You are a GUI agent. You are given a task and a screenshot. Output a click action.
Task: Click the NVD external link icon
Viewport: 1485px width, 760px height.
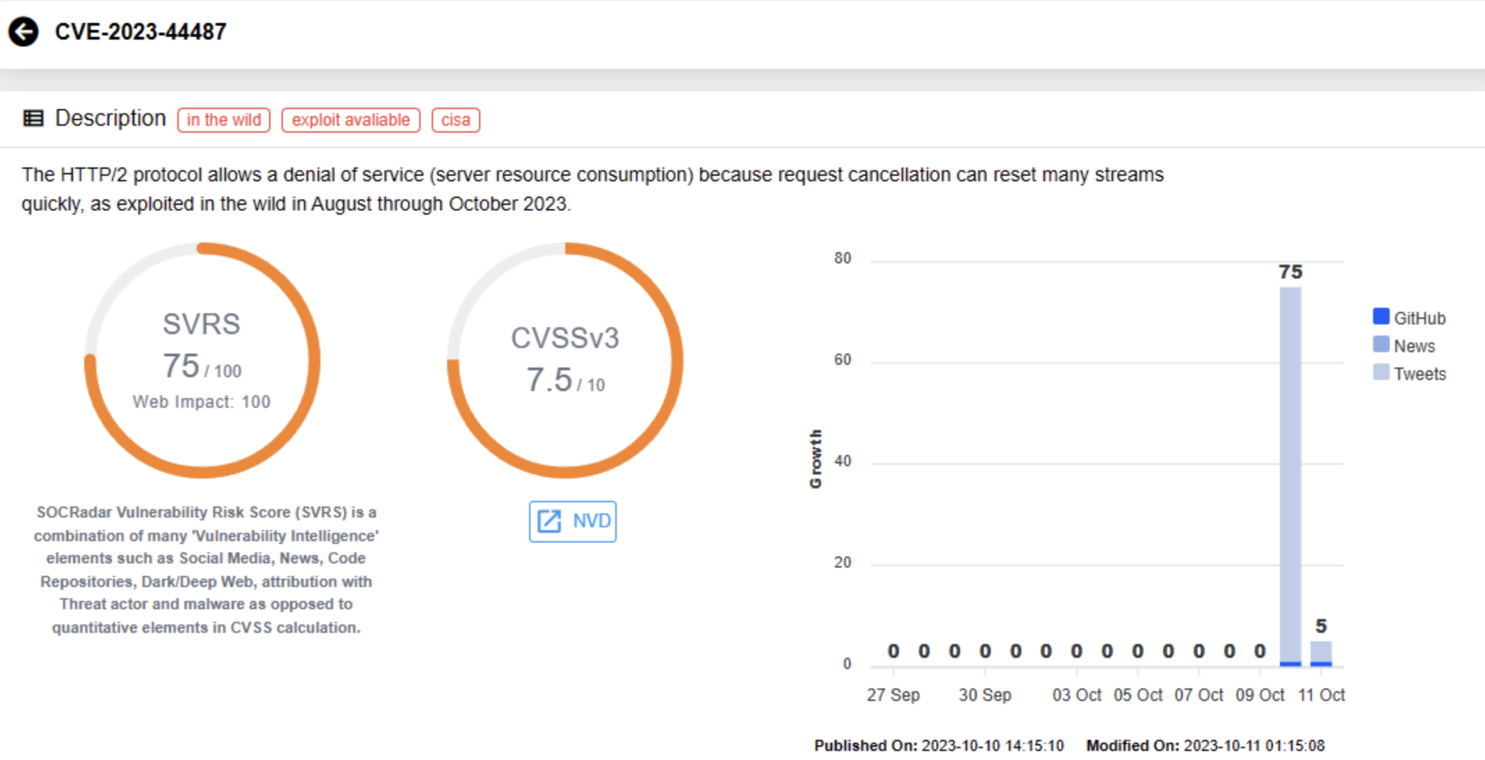(x=549, y=521)
